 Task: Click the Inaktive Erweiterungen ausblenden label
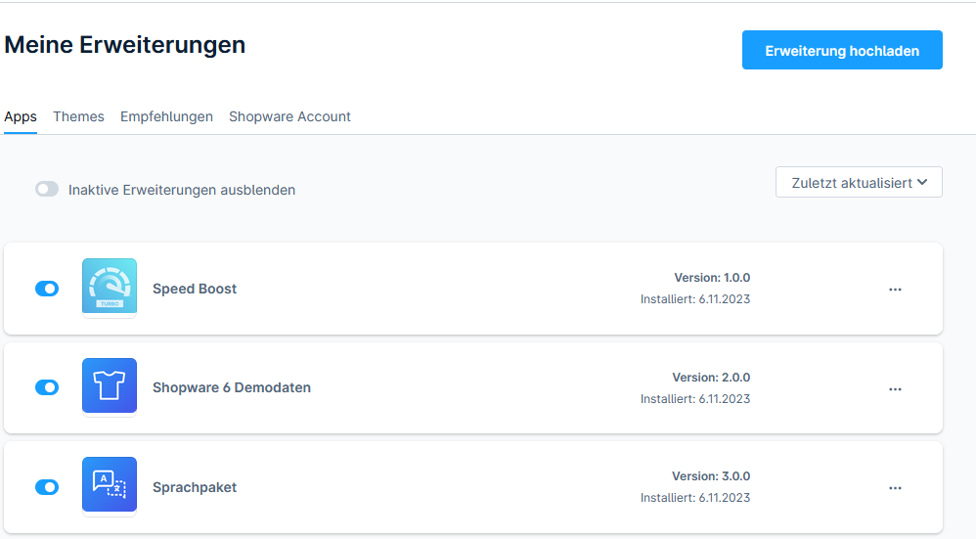(x=182, y=190)
